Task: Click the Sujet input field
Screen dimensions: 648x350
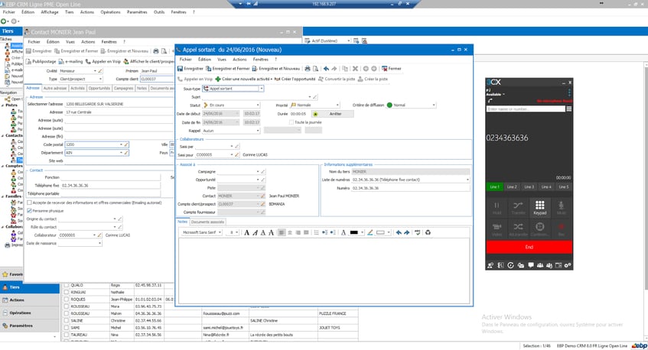Action: point(256,96)
